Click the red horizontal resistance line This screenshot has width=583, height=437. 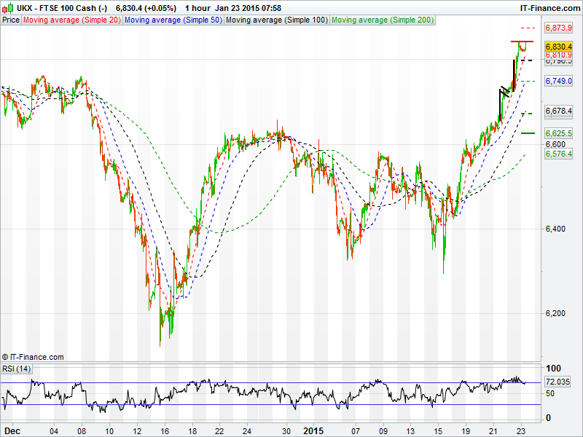521,42
